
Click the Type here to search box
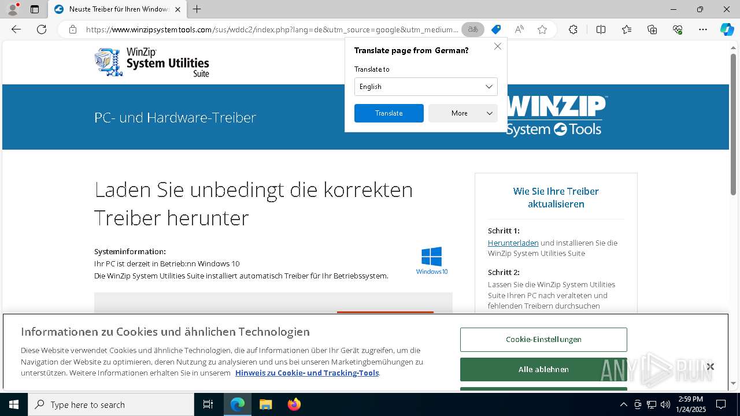111,404
